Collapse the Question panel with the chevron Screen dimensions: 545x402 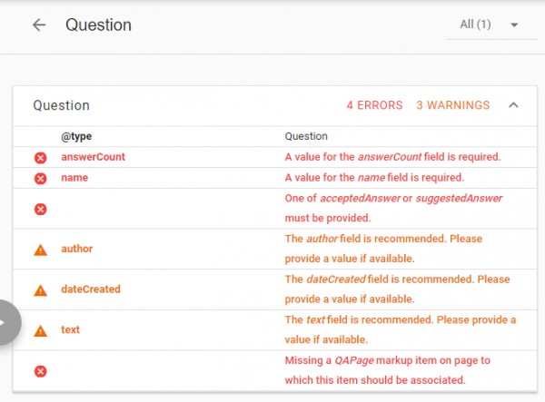513,105
